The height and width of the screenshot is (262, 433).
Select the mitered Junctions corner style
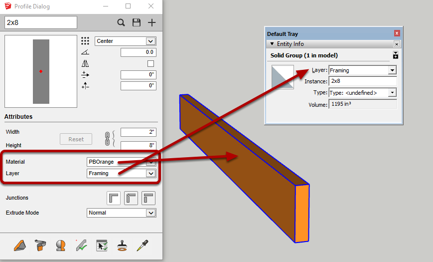(131, 198)
